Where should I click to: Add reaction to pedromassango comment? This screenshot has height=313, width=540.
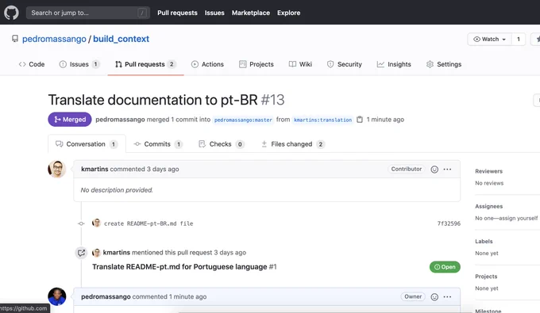point(434,297)
